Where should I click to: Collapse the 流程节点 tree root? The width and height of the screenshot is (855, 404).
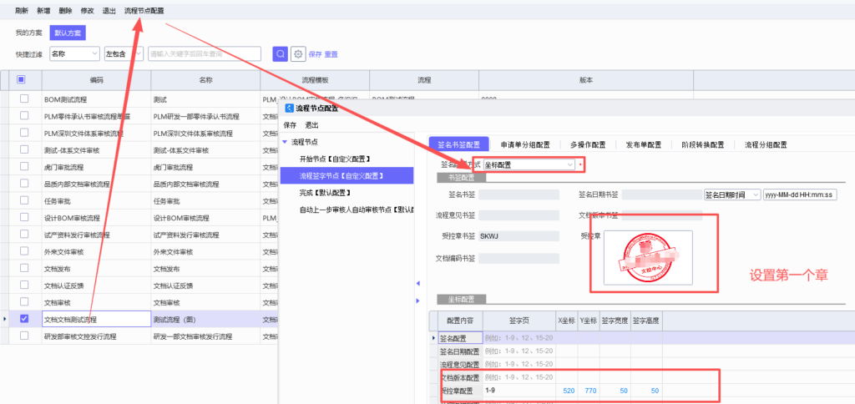point(285,142)
